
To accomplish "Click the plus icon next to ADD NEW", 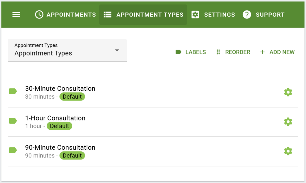I will tap(262, 52).
